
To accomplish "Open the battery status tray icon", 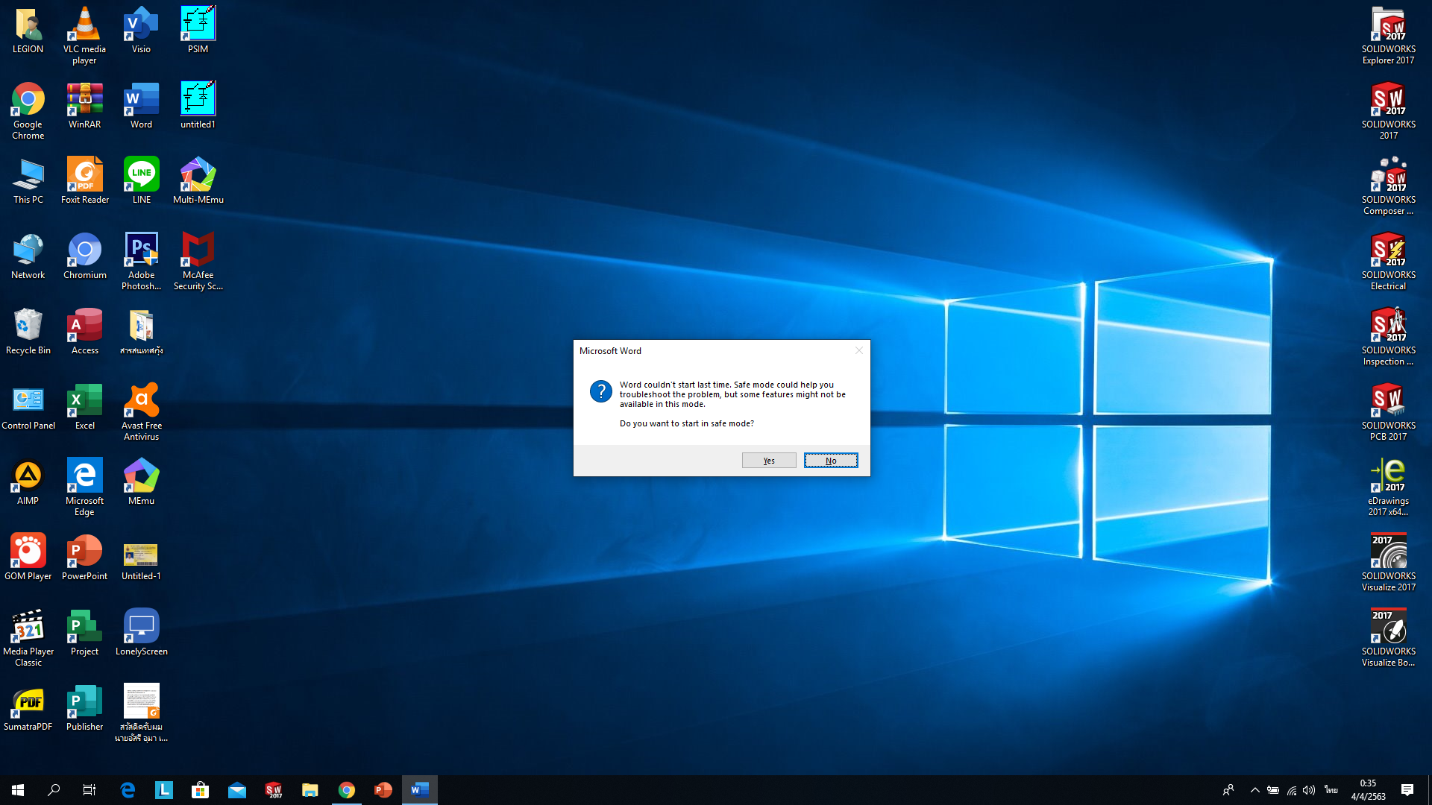I will [x=1273, y=790].
